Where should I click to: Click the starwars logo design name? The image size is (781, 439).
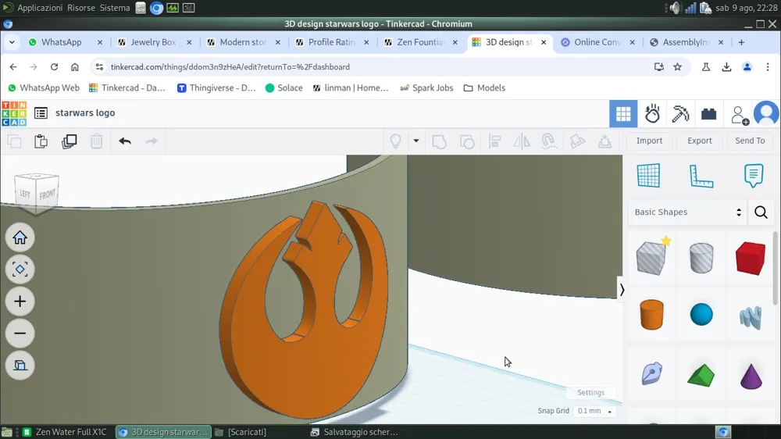pos(85,112)
